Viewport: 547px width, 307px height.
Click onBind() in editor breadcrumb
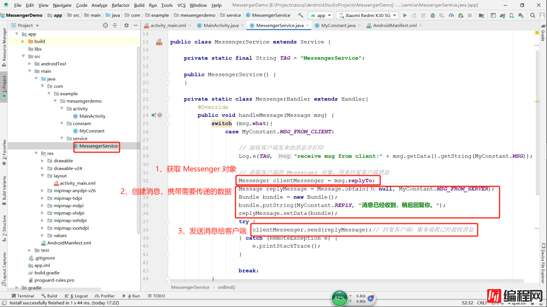(226, 287)
